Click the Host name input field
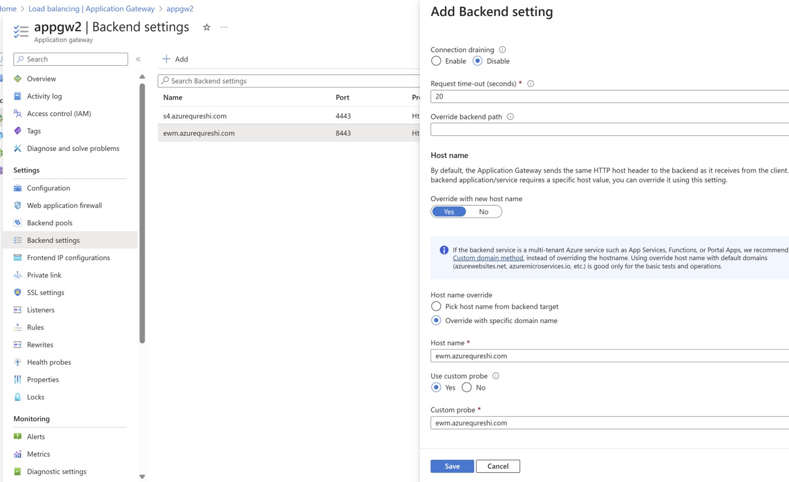This screenshot has height=482, width=789. pyautogui.click(x=609, y=356)
